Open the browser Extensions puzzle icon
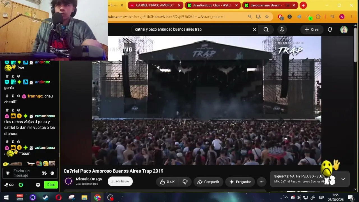Screen dimensions: 359x202 [318, 17]
